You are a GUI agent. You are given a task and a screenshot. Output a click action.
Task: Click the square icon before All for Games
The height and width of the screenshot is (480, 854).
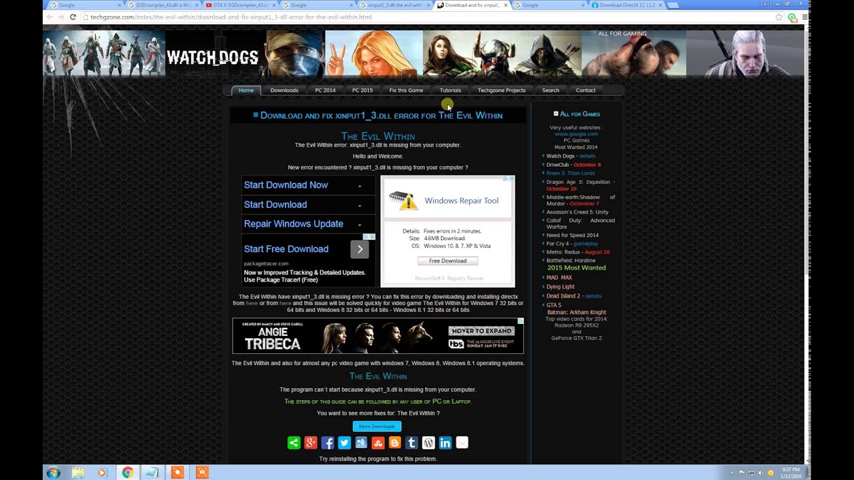pyautogui.click(x=556, y=113)
